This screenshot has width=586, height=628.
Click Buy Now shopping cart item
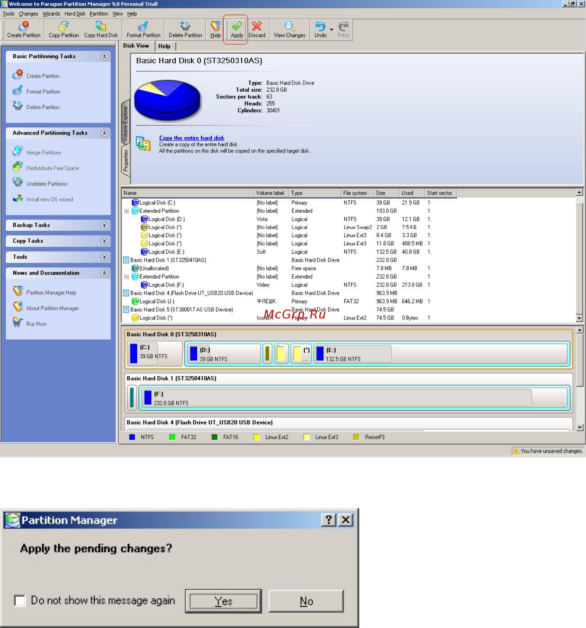pyautogui.click(x=30, y=323)
